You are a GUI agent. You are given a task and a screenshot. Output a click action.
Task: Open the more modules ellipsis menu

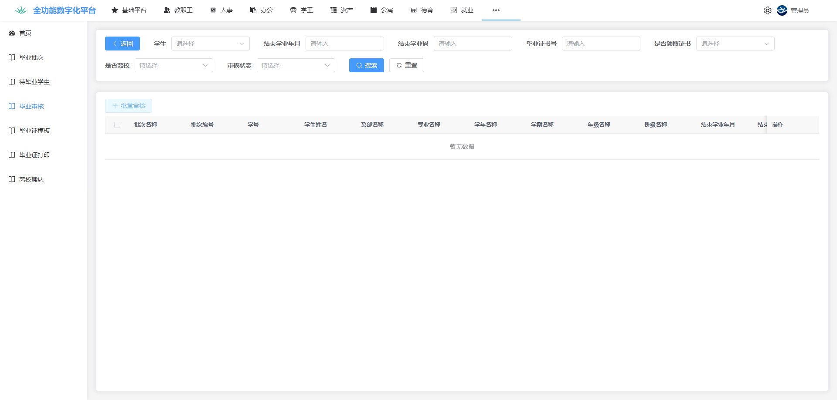[x=496, y=10]
